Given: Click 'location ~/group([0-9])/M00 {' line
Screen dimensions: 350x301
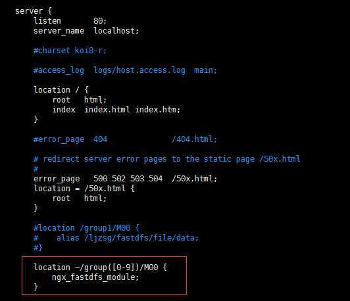Looking at the screenshot, I should tap(100, 267).
